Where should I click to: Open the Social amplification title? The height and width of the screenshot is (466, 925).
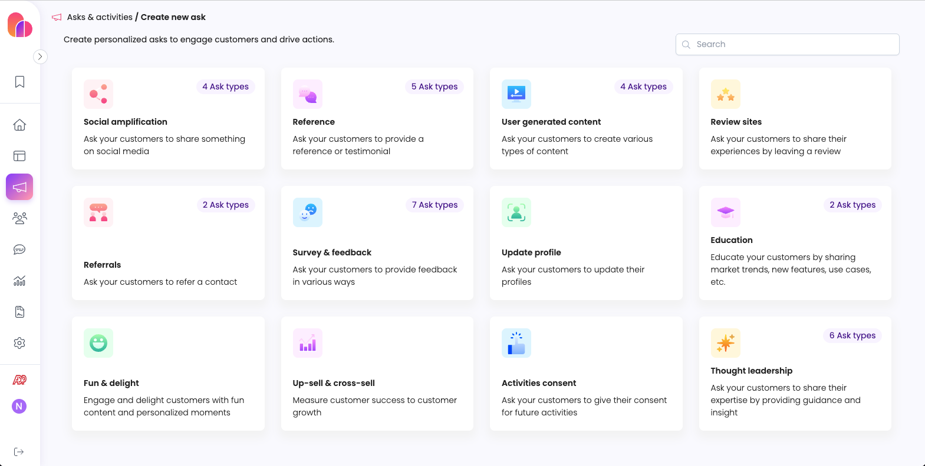[x=126, y=122]
